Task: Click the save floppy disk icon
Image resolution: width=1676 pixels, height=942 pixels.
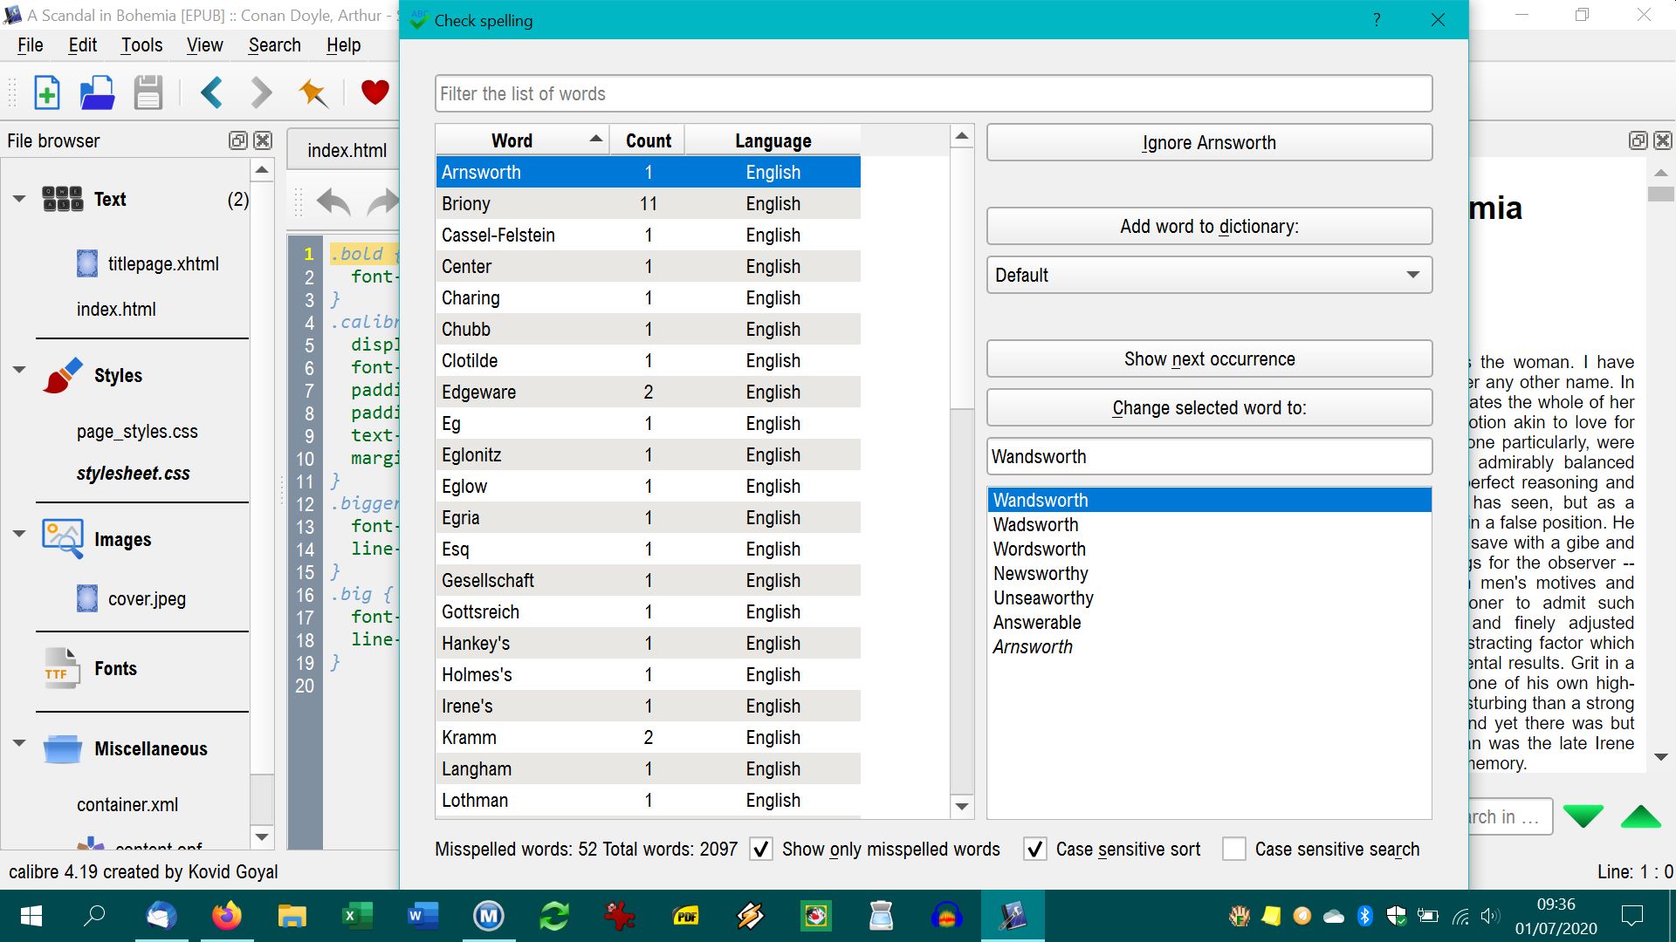Action: 148,92
